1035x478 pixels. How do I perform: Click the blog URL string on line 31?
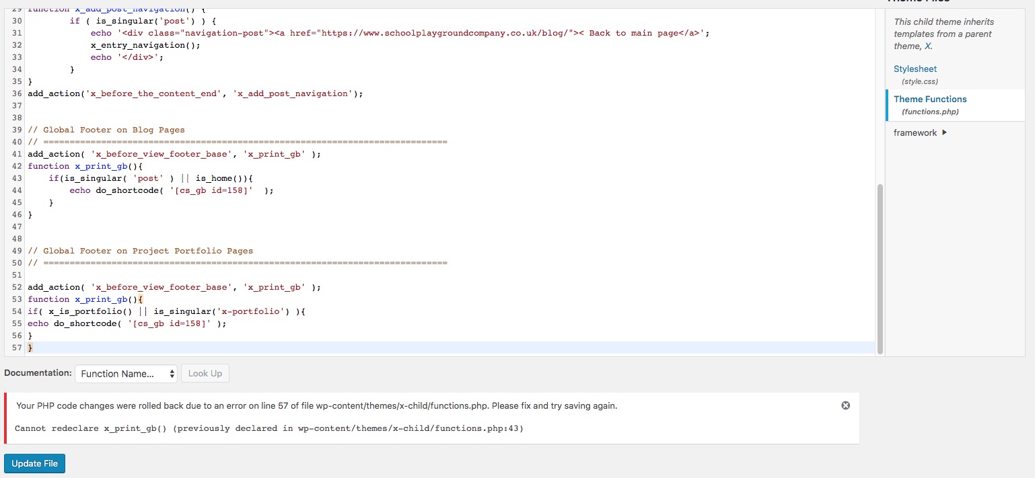click(x=431, y=33)
